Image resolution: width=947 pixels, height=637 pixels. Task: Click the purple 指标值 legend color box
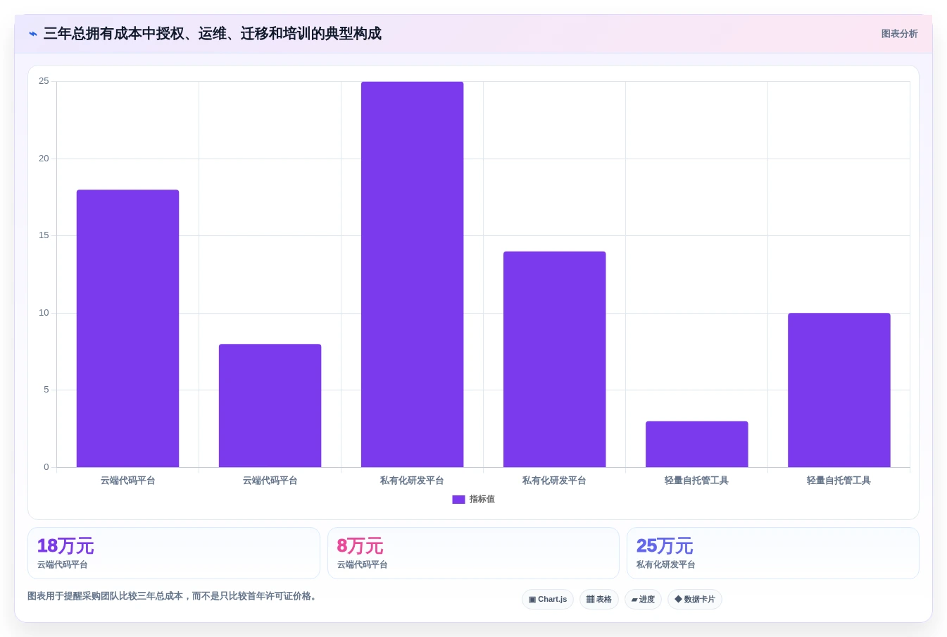(x=458, y=499)
